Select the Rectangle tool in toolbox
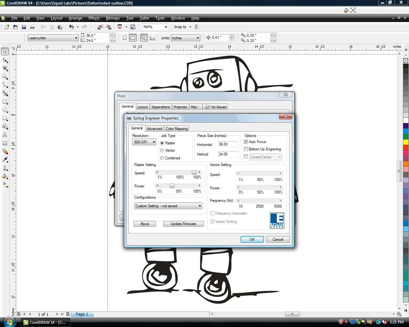 pos(5,102)
